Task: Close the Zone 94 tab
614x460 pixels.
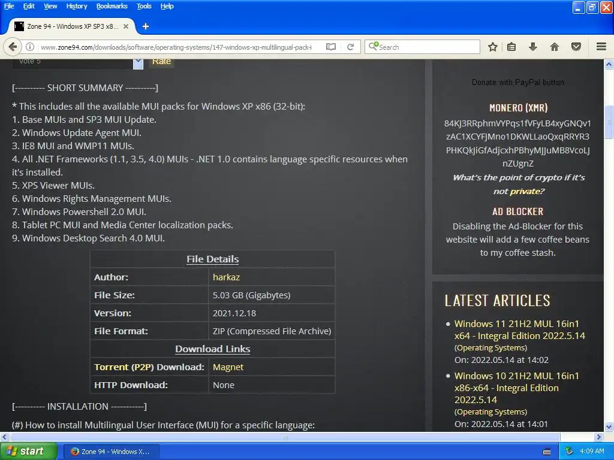Action: click(x=126, y=26)
